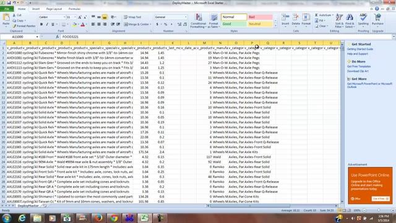Activate the Format Painter
Screen dimensions: 396x223
tap(24, 26)
